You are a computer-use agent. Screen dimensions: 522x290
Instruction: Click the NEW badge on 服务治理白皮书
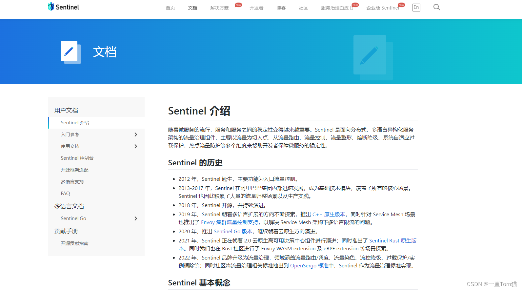tap(355, 5)
